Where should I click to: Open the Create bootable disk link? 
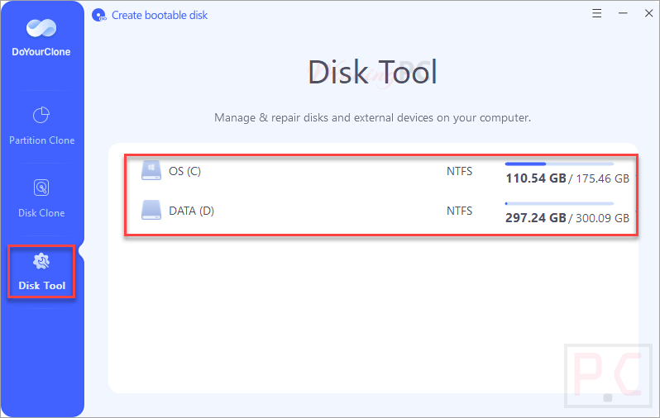point(160,16)
